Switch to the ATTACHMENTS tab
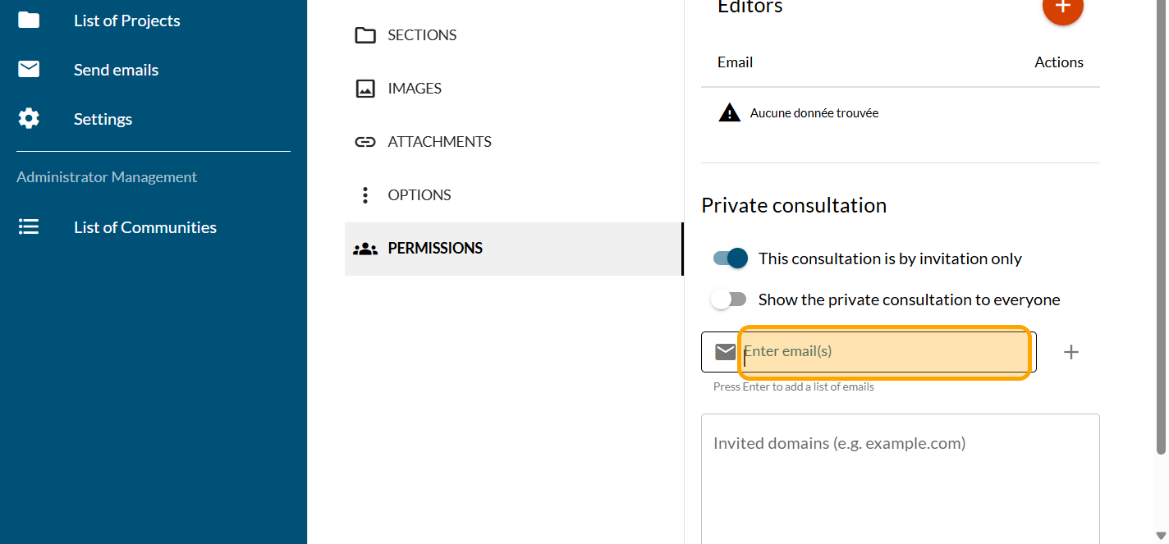This screenshot has height=544, width=1169. click(x=439, y=142)
